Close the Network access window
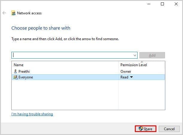The width and height of the screenshot is (183, 135). click(176, 4)
